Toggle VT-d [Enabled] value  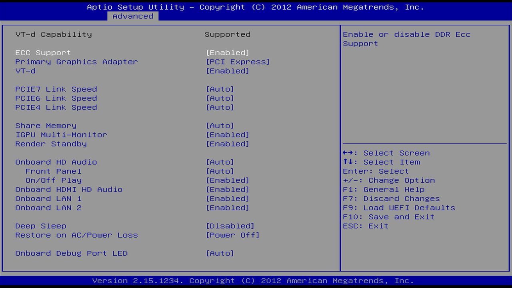point(228,71)
